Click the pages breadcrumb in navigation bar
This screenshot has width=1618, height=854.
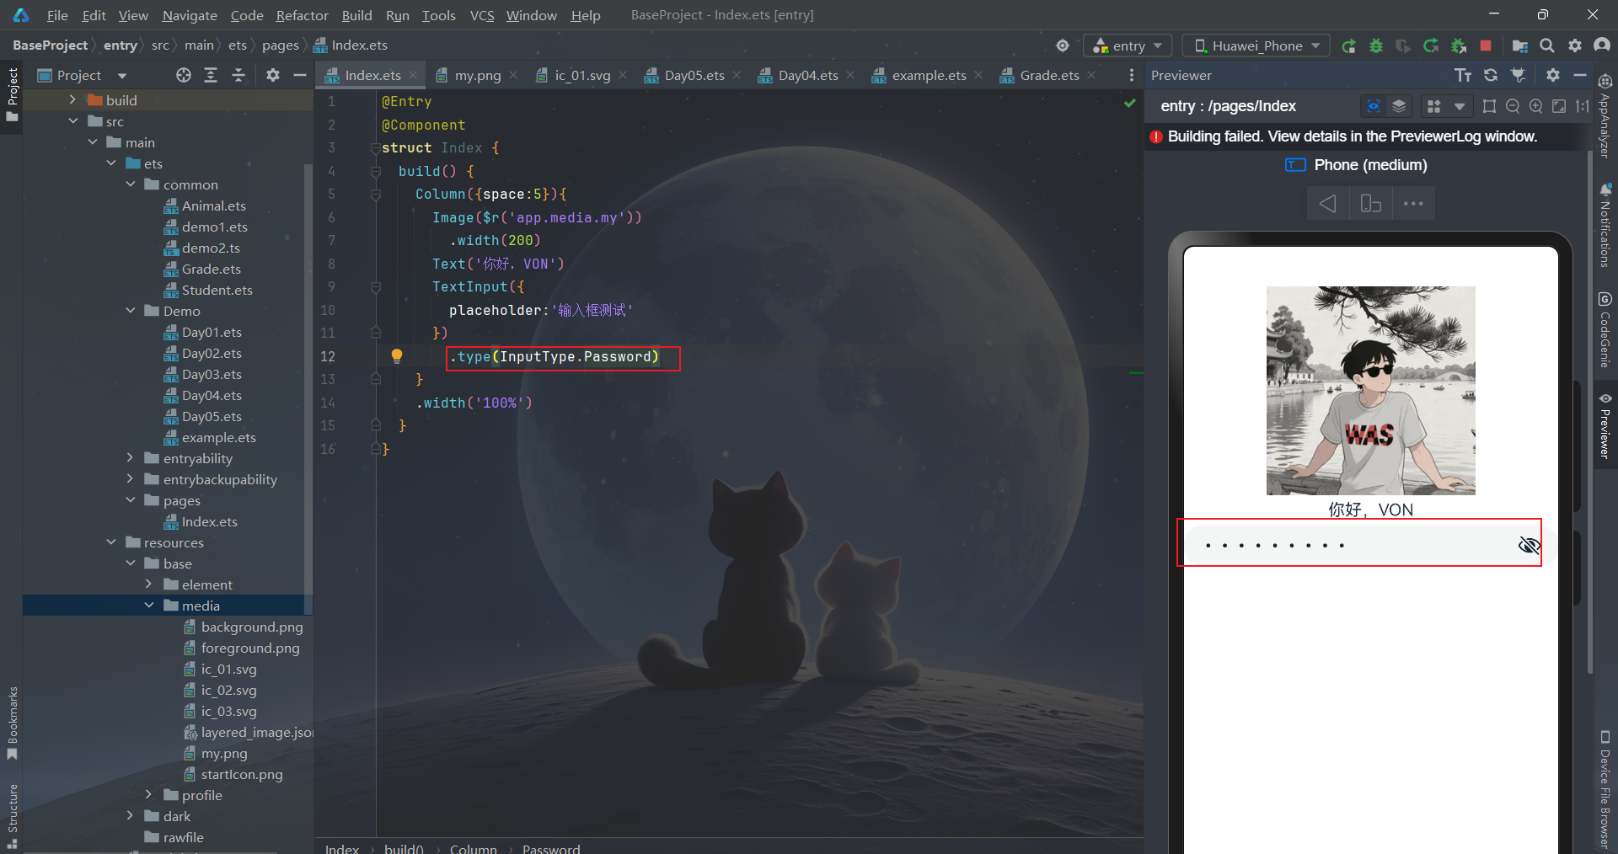(281, 45)
